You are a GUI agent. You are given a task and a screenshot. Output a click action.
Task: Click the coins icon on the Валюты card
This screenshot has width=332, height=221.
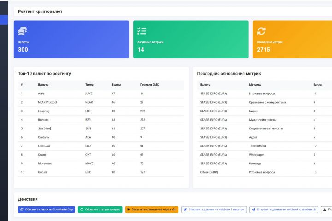(x=22, y=31)
